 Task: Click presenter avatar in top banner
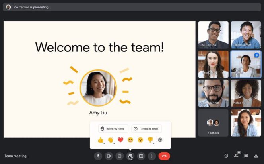coord(8,7)
